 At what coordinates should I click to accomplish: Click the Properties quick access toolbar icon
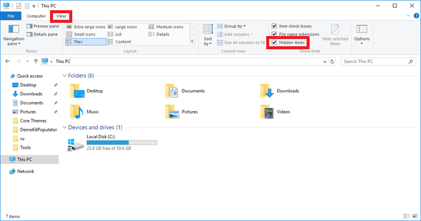pyautogui.click(x=18, y=5)
